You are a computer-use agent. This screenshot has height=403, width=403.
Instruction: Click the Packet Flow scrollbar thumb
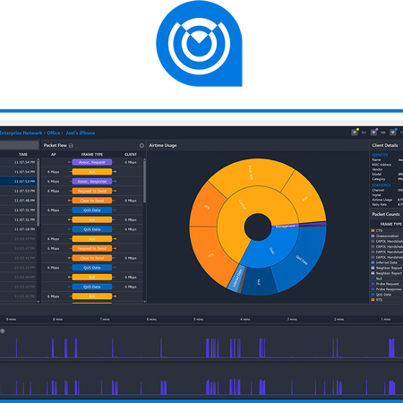[144, 181]
